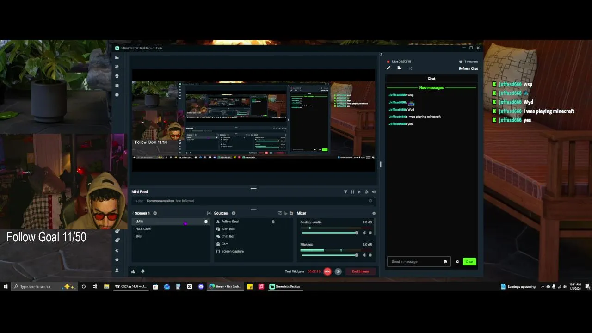
Task: Add a new source with plus icon
Action: pos(234,213)
